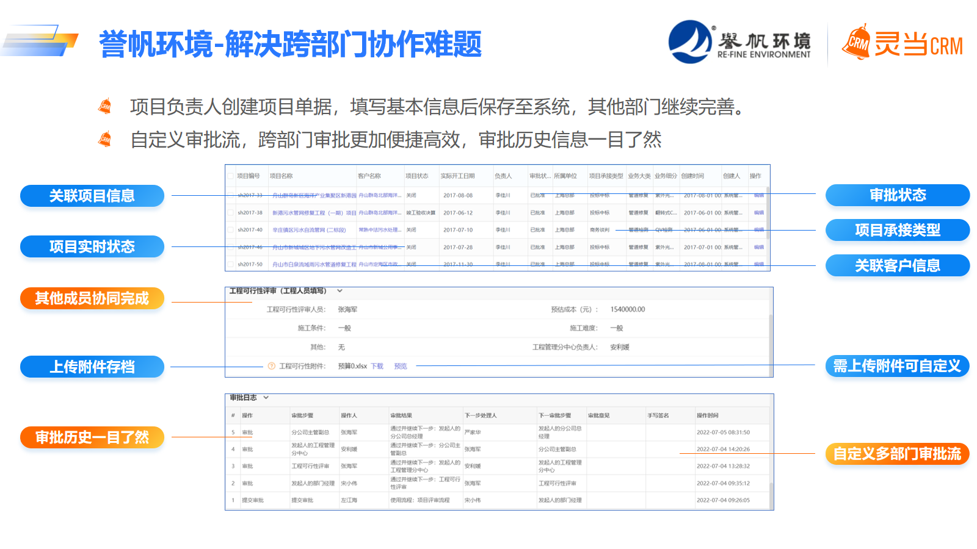Image resolution: width=977 pixels, height=549 pixels.
Task: Click the 灵当CRM bell logo icon
Action: coord(856,43)
